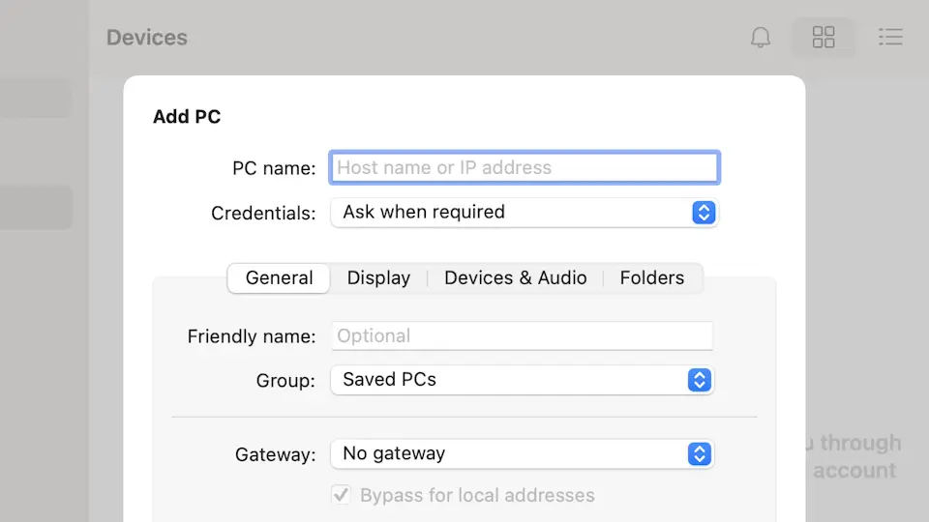Viewport: 929px width, 522px height.
Task: Open the Devices & Audio tab
Action: tap(515, 278)
